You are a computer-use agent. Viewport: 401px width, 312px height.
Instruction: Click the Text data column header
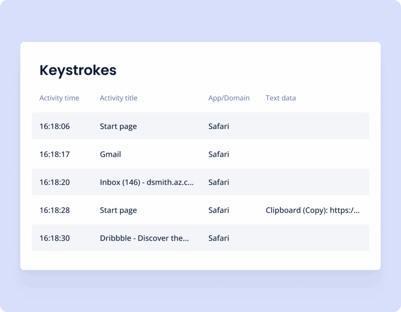coord(280,98)
